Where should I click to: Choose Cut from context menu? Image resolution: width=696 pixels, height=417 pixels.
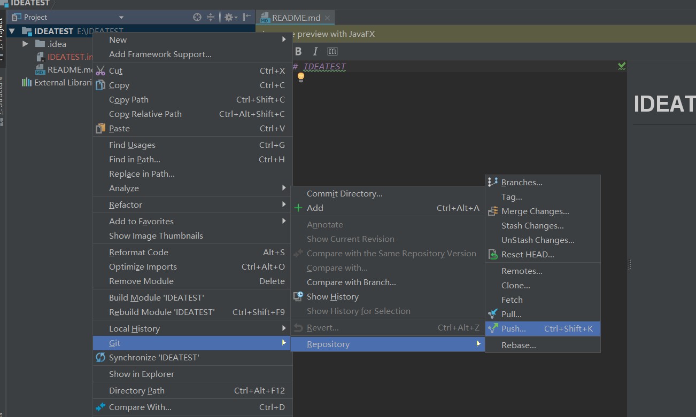pyautogui.click(x=192, y=70)
